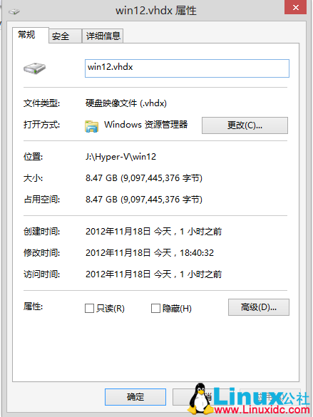
Task: Close the win12.vhdx 属性 dialog
Action: point(295,7)
